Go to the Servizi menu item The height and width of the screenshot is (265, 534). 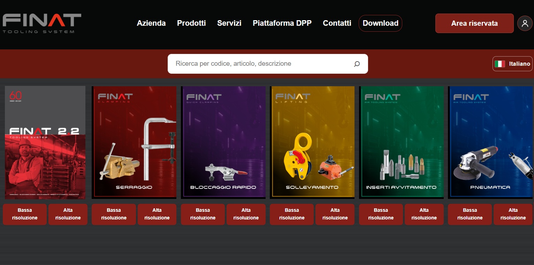point(229,23)
